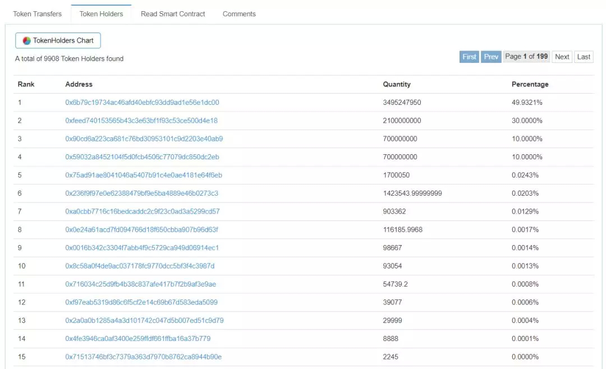The height and width of the screenshot is (369, 606).
Task: Open rank 7 address starting 0xa0cbb771
Action: 143,211
